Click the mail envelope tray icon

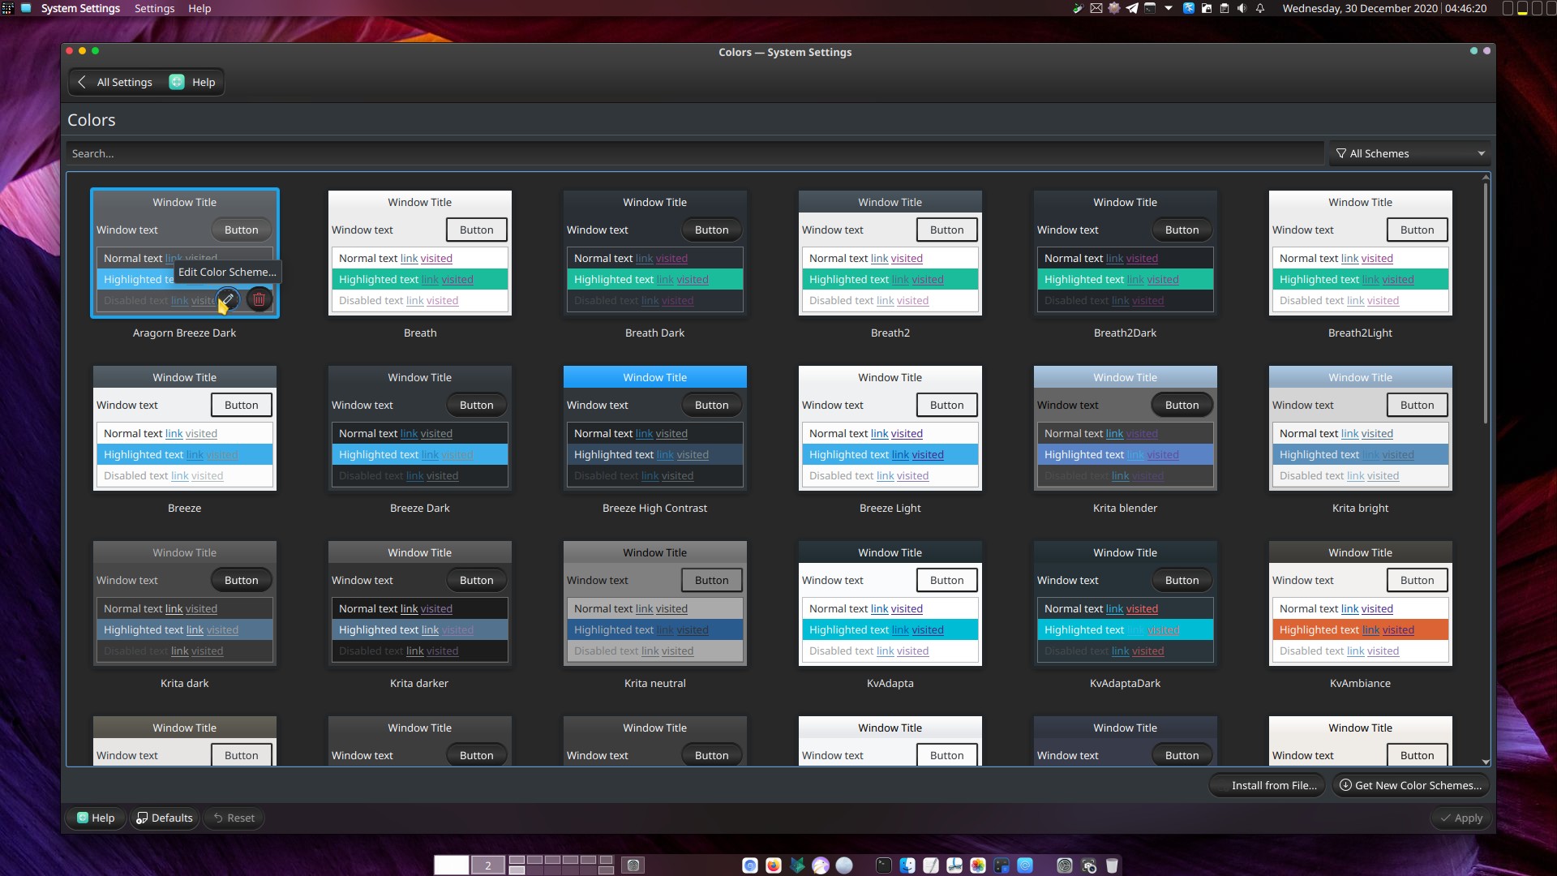pos(1096,8)
